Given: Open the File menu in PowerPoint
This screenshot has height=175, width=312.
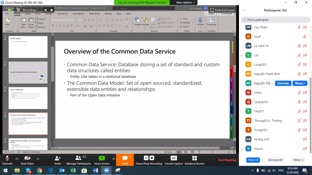Looking at the screenshot, I should pos(7,14).
